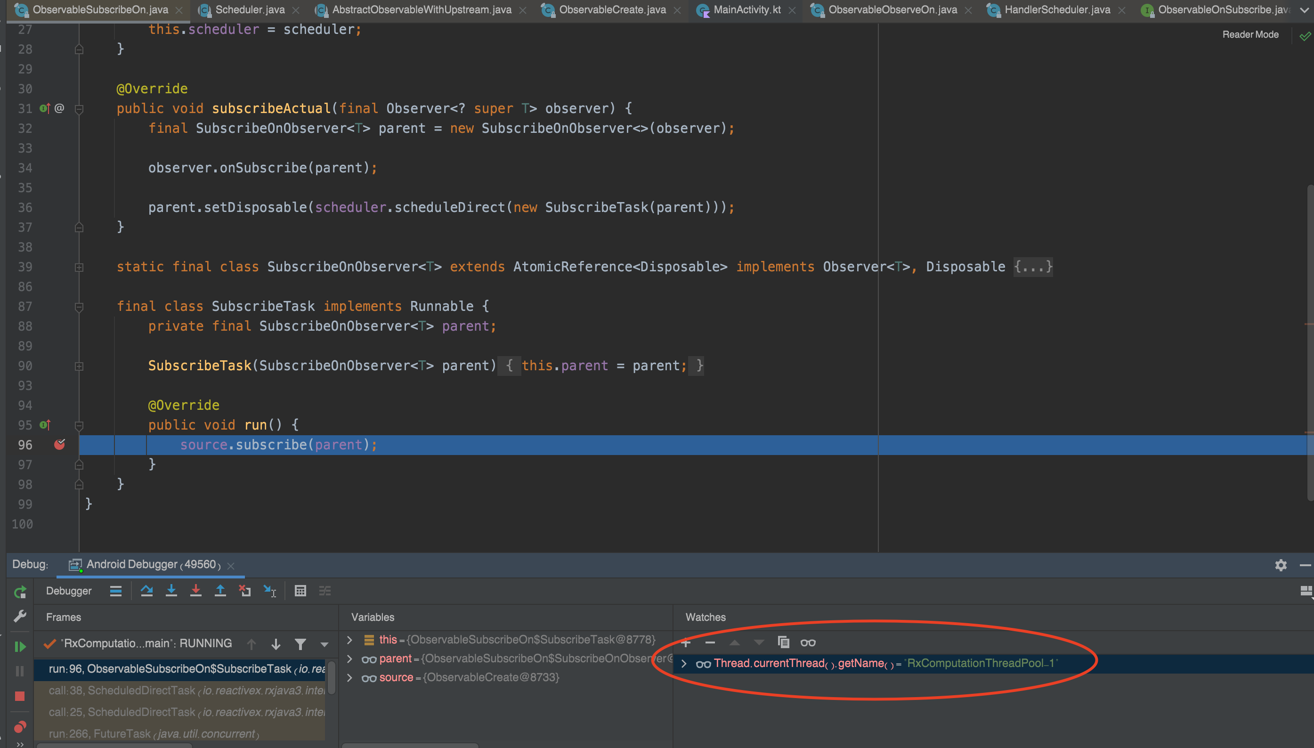Resume program execution in the debugger
Image resolution: width=1314 pixels, height=748 pixels.
(x=20, y=646)
